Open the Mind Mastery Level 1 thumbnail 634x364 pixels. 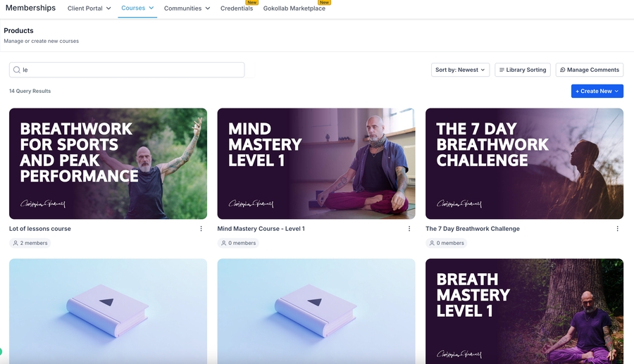316,163
